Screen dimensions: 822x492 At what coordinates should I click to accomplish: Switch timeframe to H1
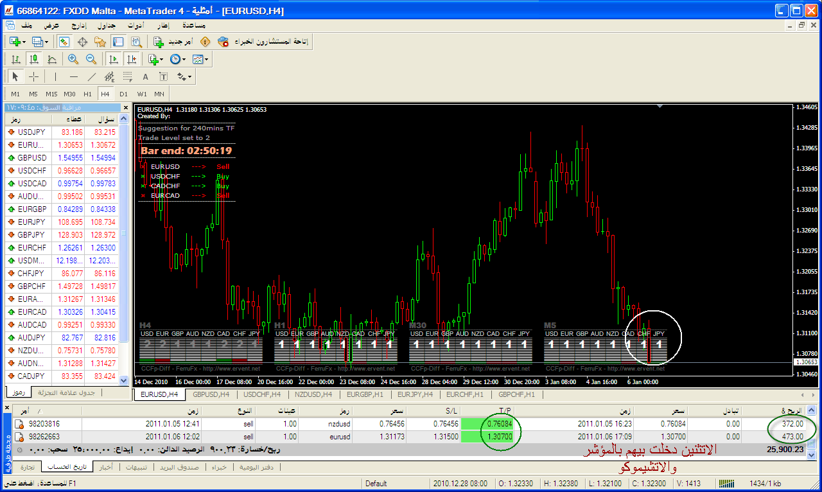pyautogui.click(x=88, y=94)
